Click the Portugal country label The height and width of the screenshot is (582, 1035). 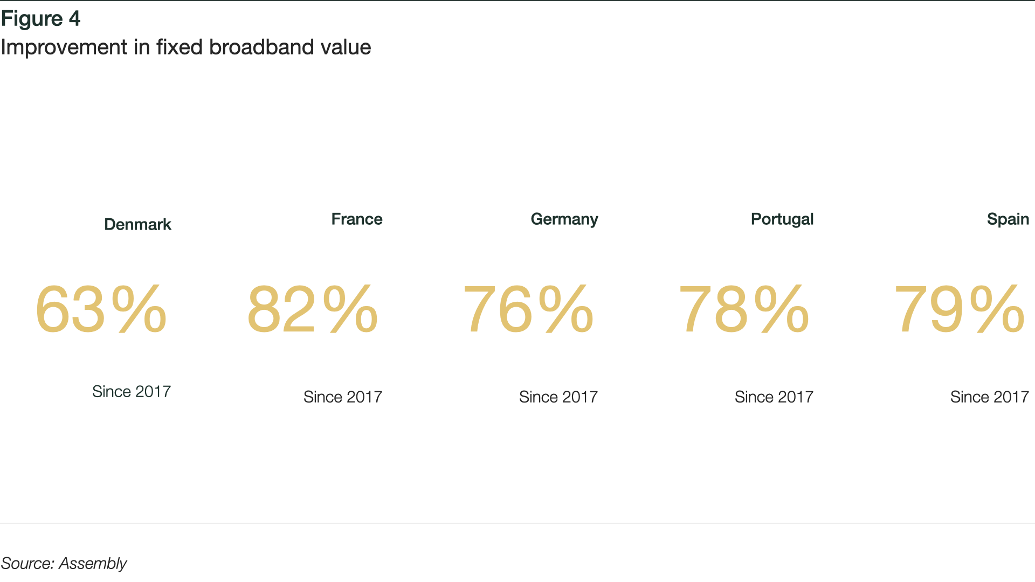(x=782, y=219)
